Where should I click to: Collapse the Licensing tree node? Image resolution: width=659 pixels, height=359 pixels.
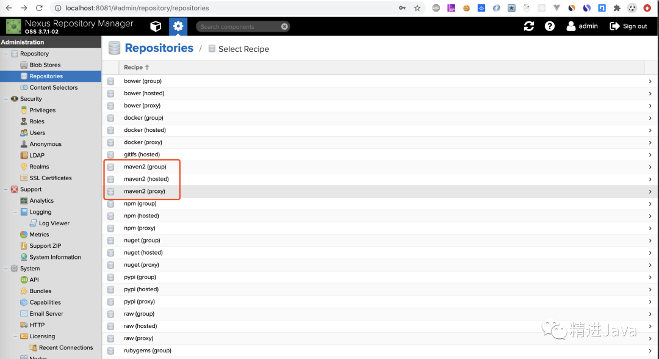click(15, 336)
